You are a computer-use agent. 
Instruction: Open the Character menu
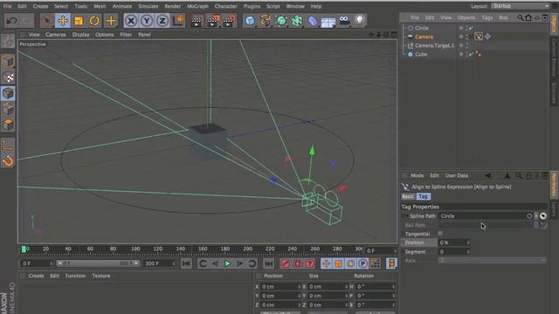[225, 6]
